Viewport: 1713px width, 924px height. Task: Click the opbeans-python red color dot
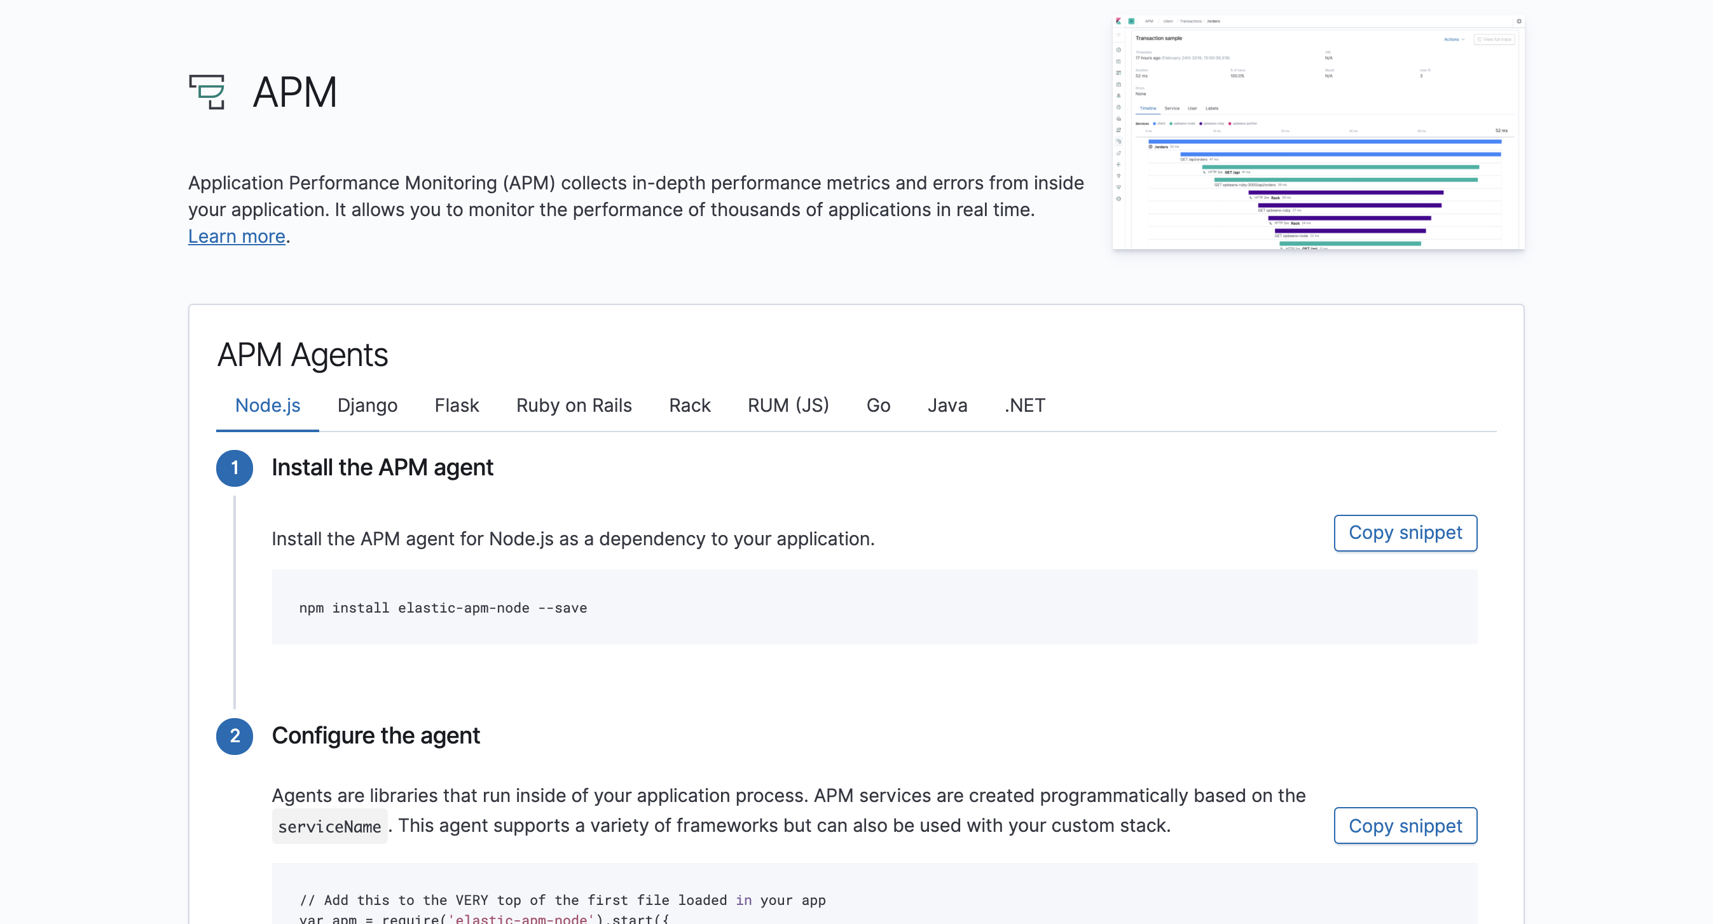tap(1230, 124)
